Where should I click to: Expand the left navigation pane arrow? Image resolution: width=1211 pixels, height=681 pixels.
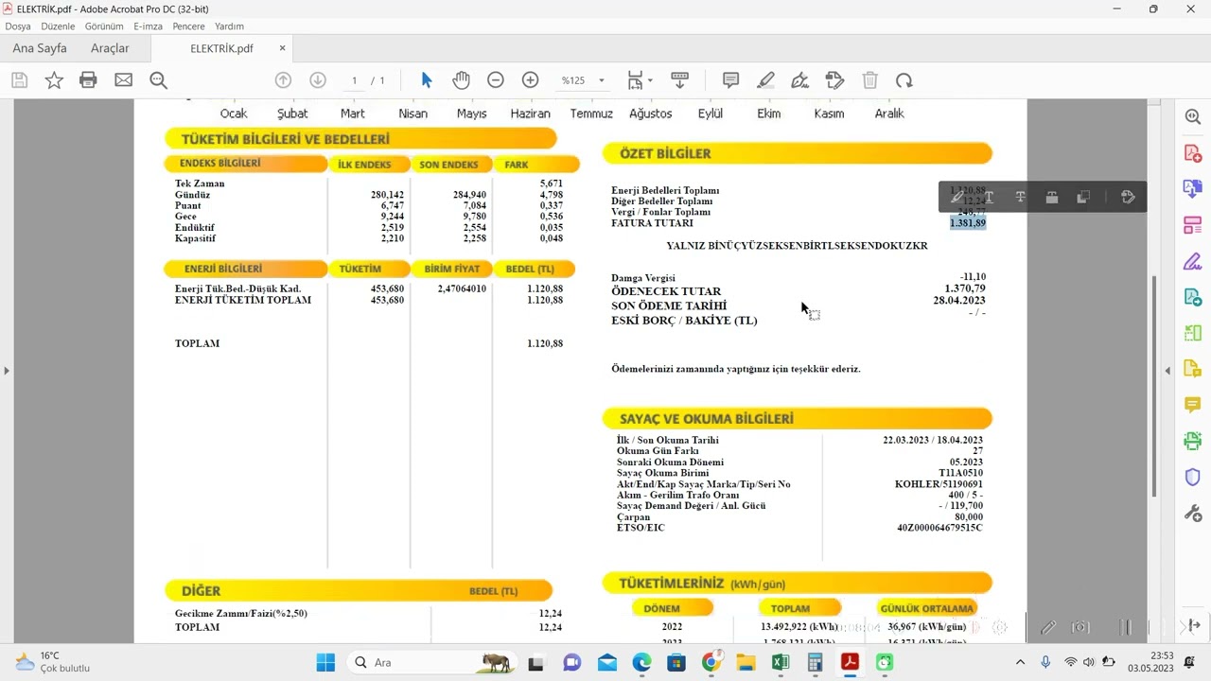point(7,371)
